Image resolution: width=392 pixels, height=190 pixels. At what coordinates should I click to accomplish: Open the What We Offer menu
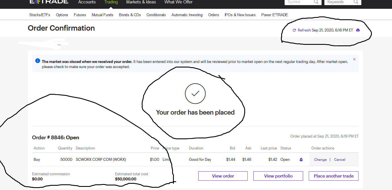pos(178,2)
